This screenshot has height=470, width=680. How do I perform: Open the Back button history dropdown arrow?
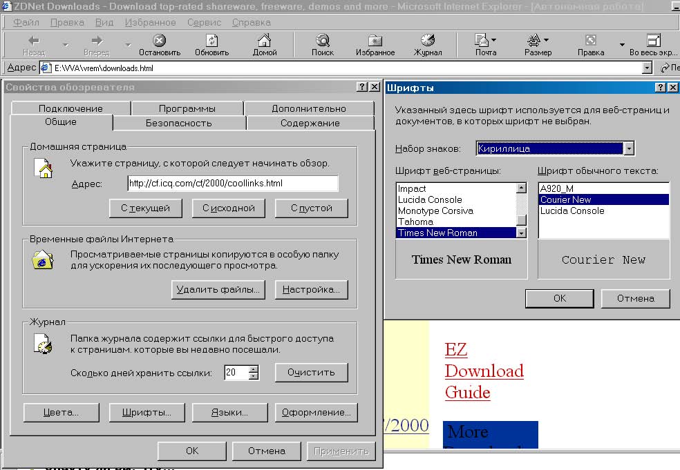tap(65, 45)
